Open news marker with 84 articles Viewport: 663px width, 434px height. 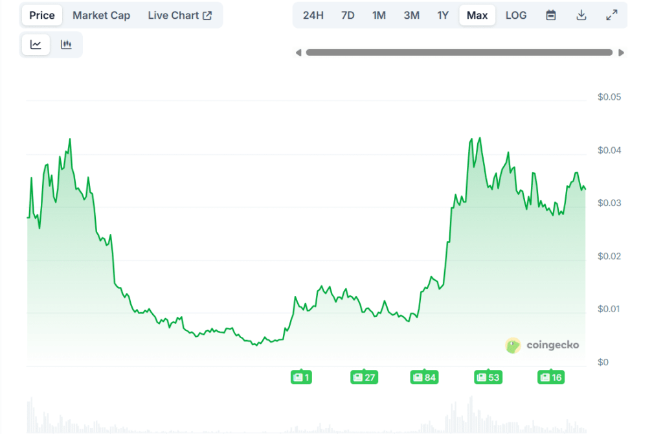[x=424, y=377]
